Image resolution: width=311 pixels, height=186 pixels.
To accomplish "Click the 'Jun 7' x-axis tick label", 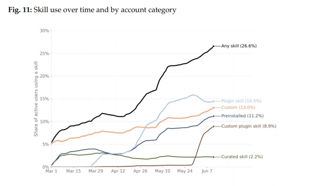I will click(x=207, y=171).
